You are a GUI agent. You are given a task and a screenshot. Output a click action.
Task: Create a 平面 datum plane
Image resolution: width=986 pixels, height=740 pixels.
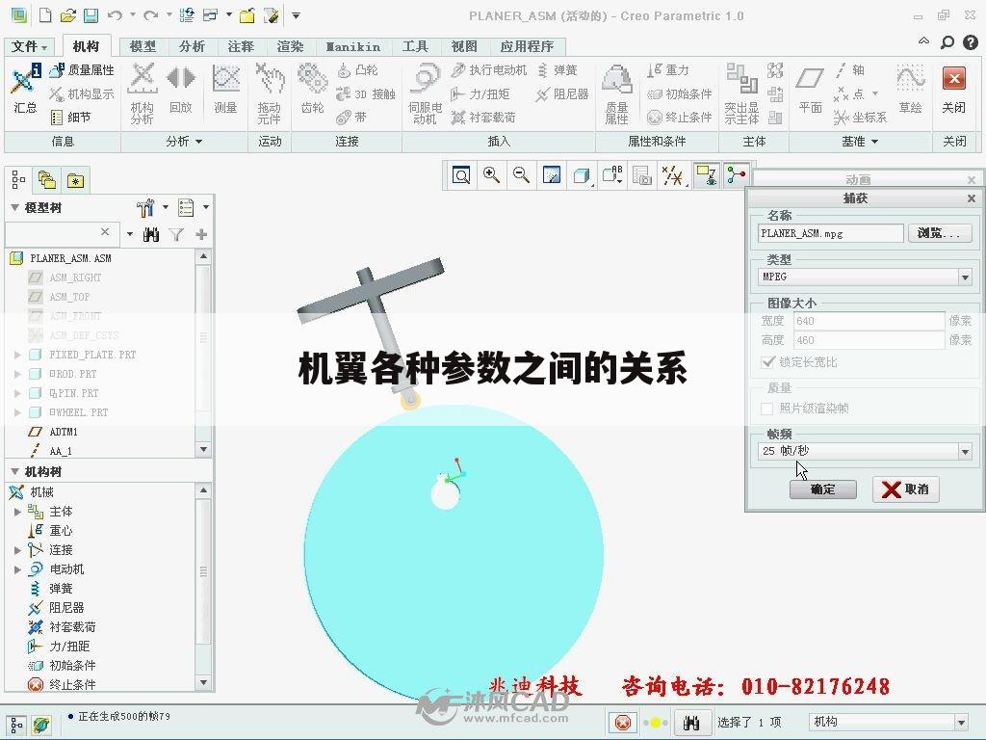(810, 88)
